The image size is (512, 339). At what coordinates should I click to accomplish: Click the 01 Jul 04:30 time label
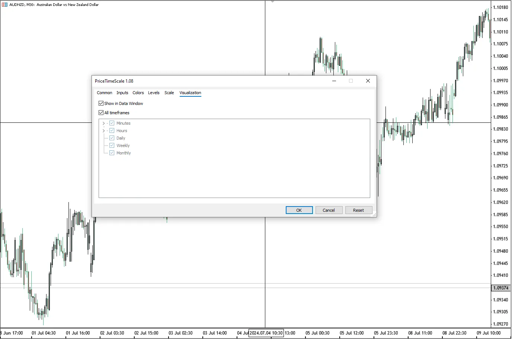coord(44,333)
